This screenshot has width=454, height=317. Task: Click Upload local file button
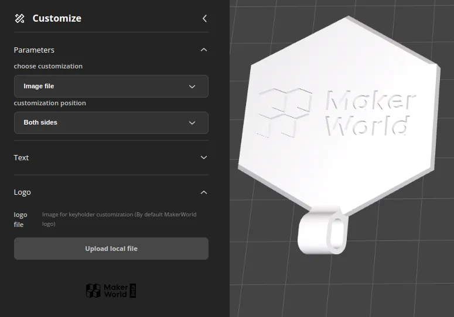[111, 249]
